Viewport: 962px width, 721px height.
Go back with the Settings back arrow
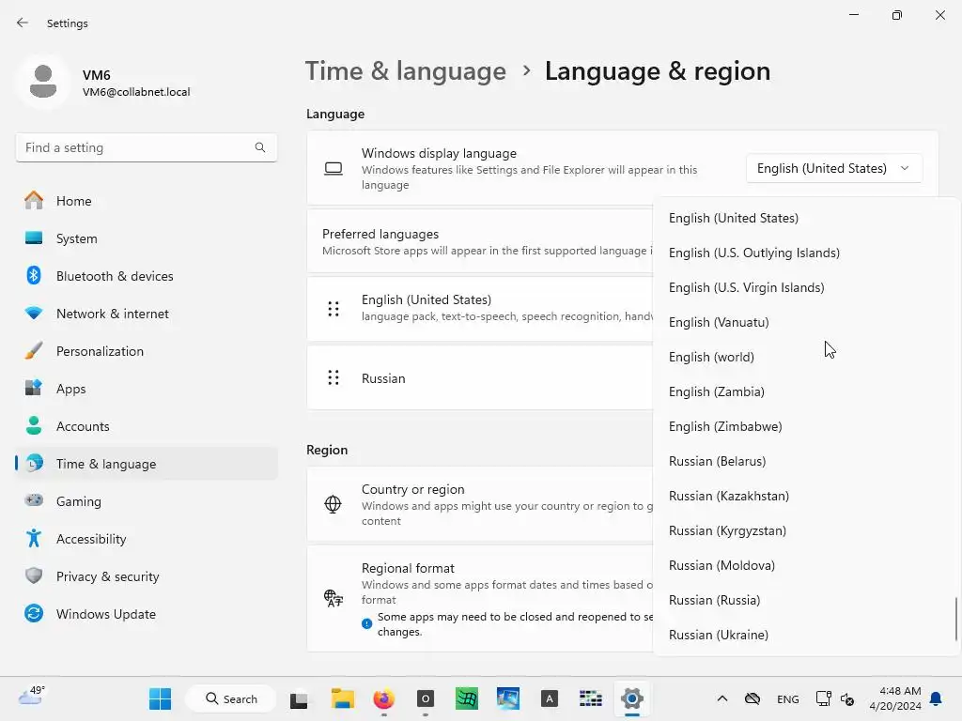[23, 23]
